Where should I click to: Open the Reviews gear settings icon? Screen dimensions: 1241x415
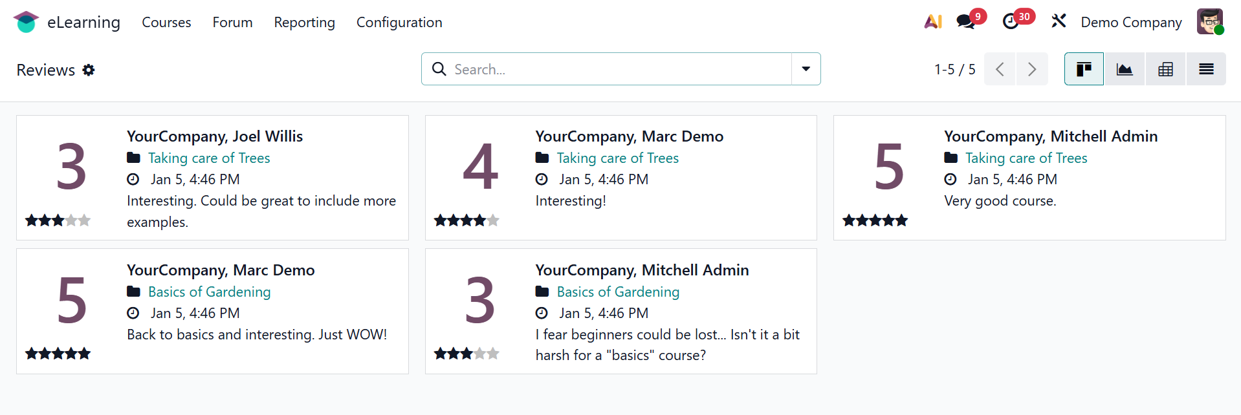tap(89, 70)
